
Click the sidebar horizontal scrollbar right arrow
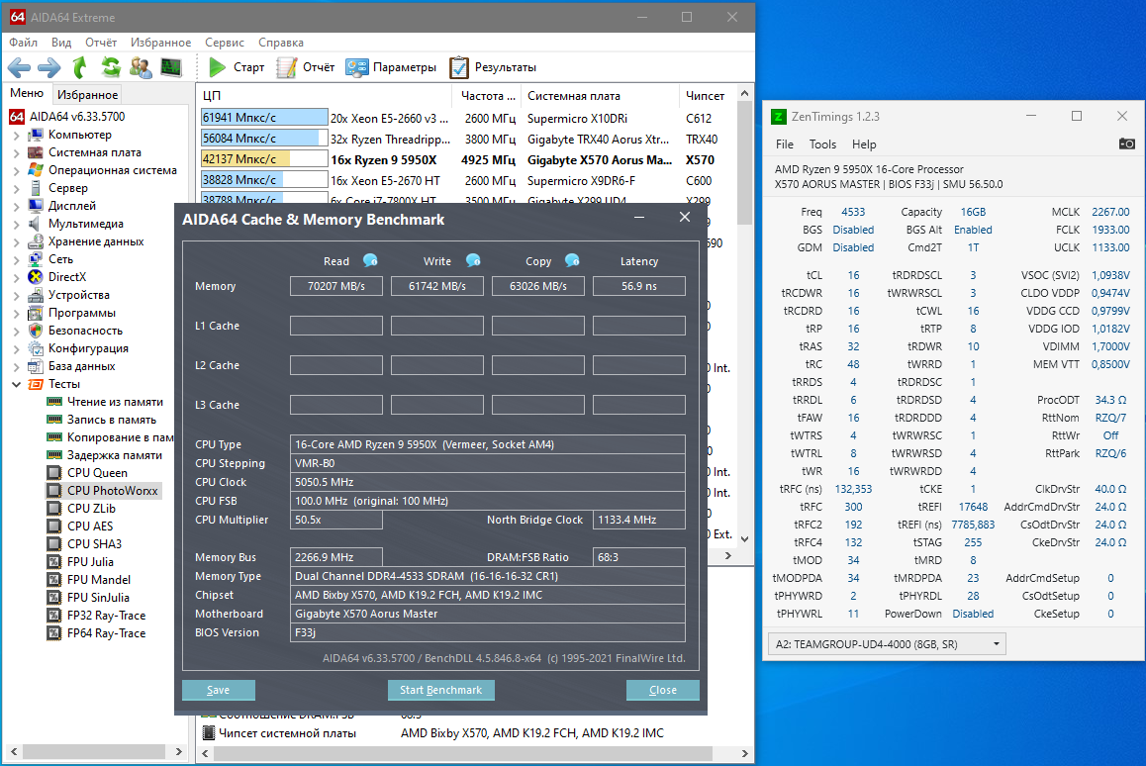point(178,751)
